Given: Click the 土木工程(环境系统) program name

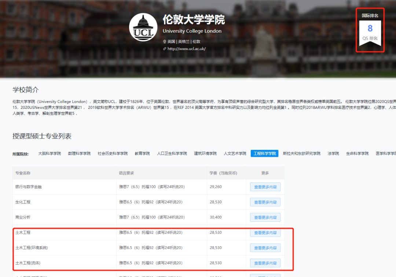Looking at the screenshot, I should pos(31,247).
